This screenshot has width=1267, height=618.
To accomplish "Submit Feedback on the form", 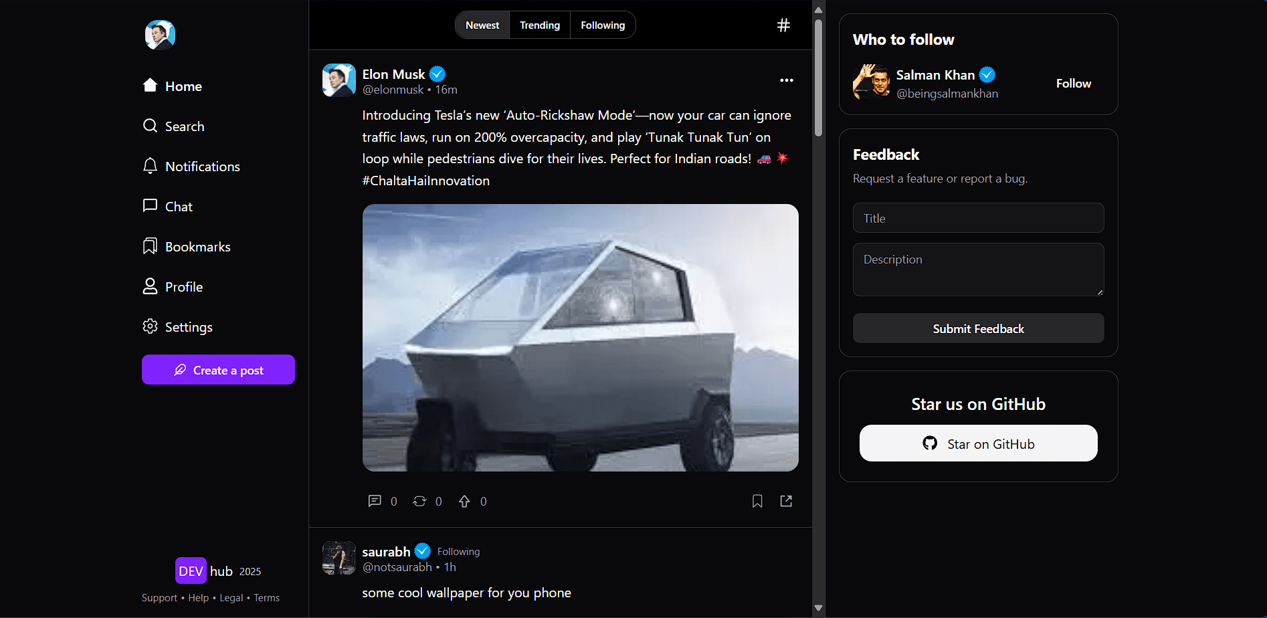I will tap(977, 328).
